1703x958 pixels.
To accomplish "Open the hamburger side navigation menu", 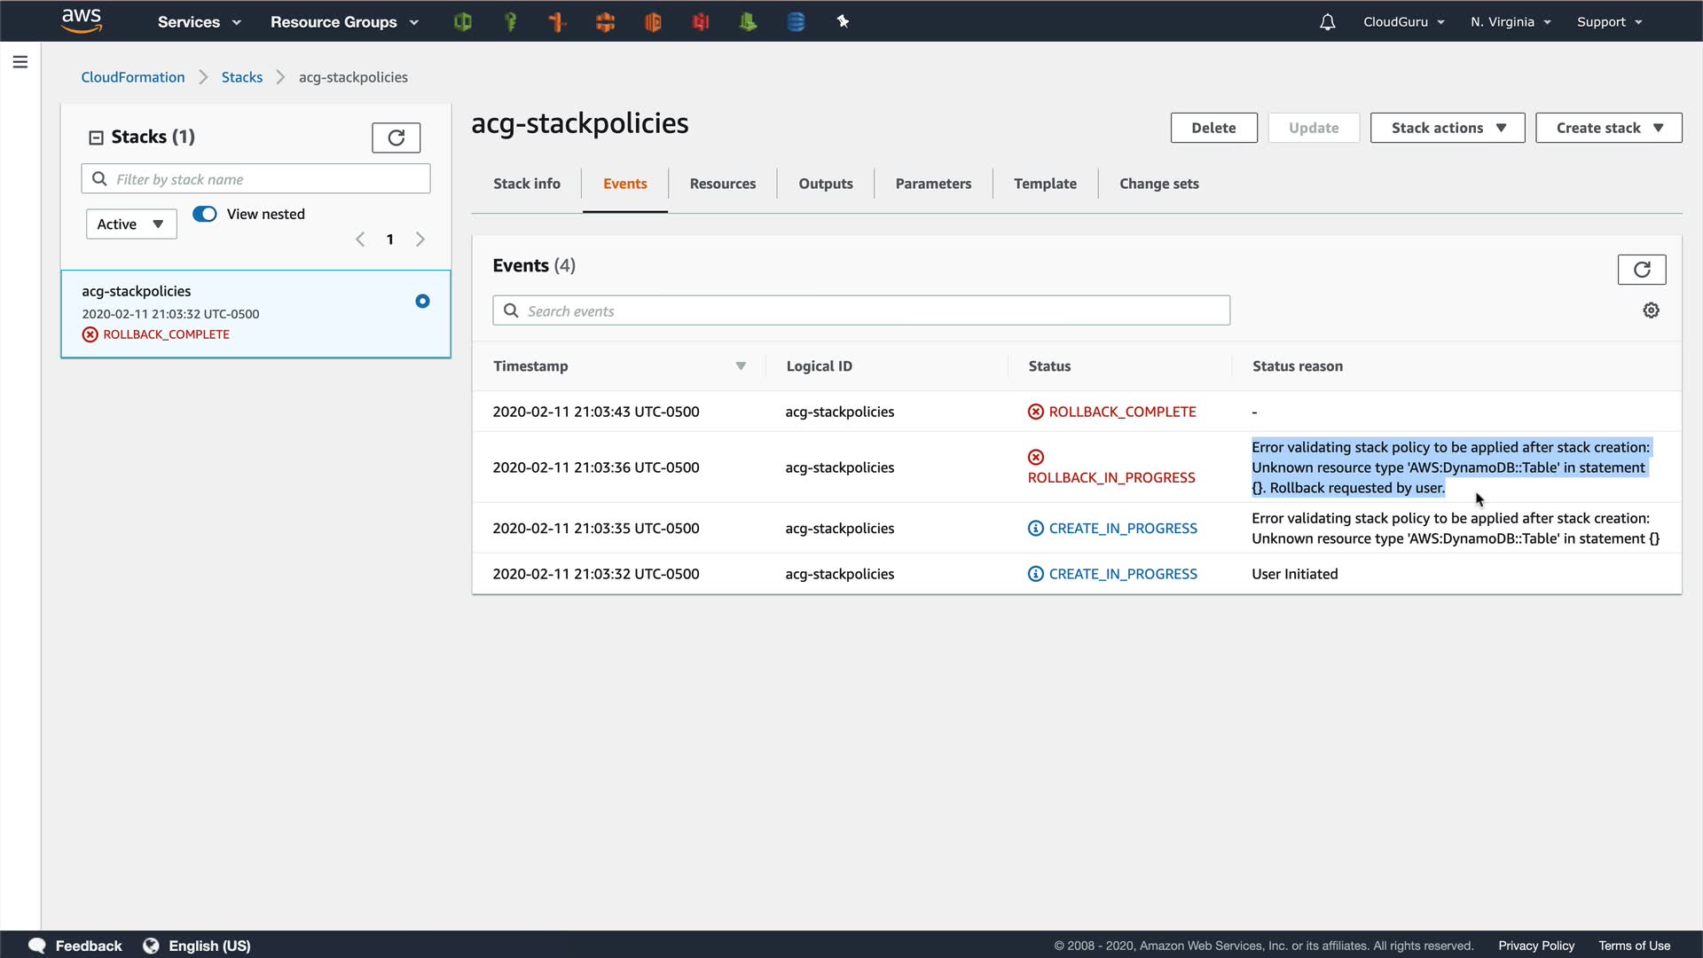I will [20, 62].
